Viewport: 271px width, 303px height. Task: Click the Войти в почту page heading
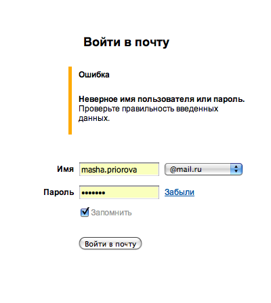click(126, 42)
